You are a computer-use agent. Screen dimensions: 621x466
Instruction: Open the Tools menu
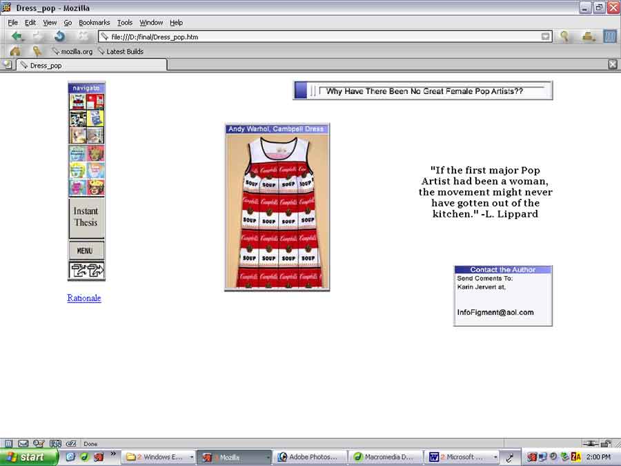pos(124,22)
